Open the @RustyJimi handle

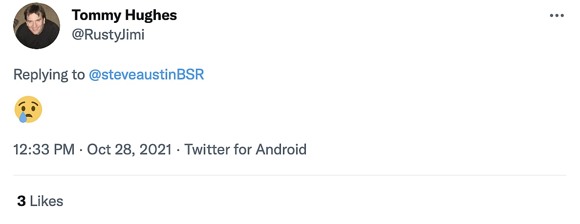(108, 35)
